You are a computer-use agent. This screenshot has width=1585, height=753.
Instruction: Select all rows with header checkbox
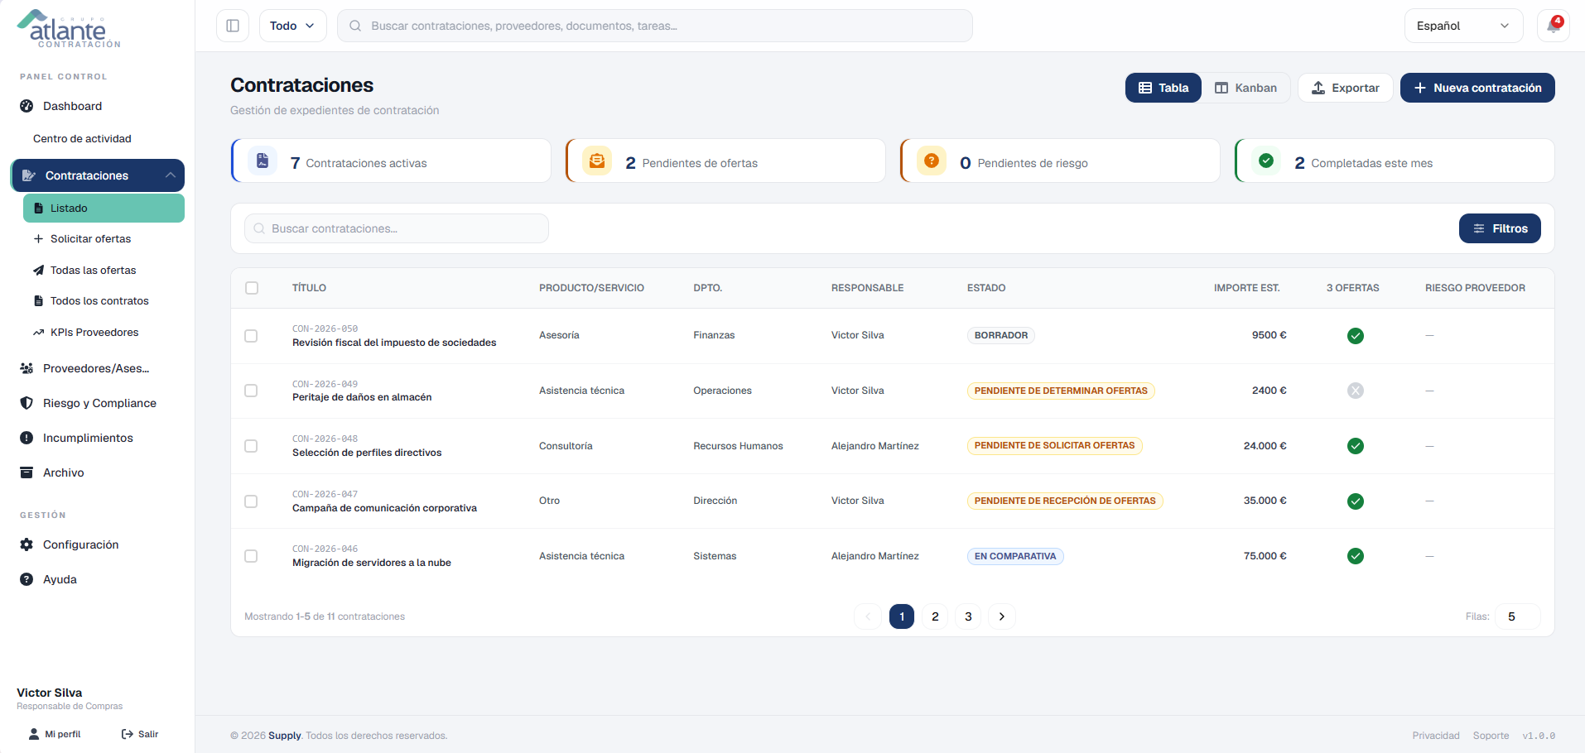252,288
